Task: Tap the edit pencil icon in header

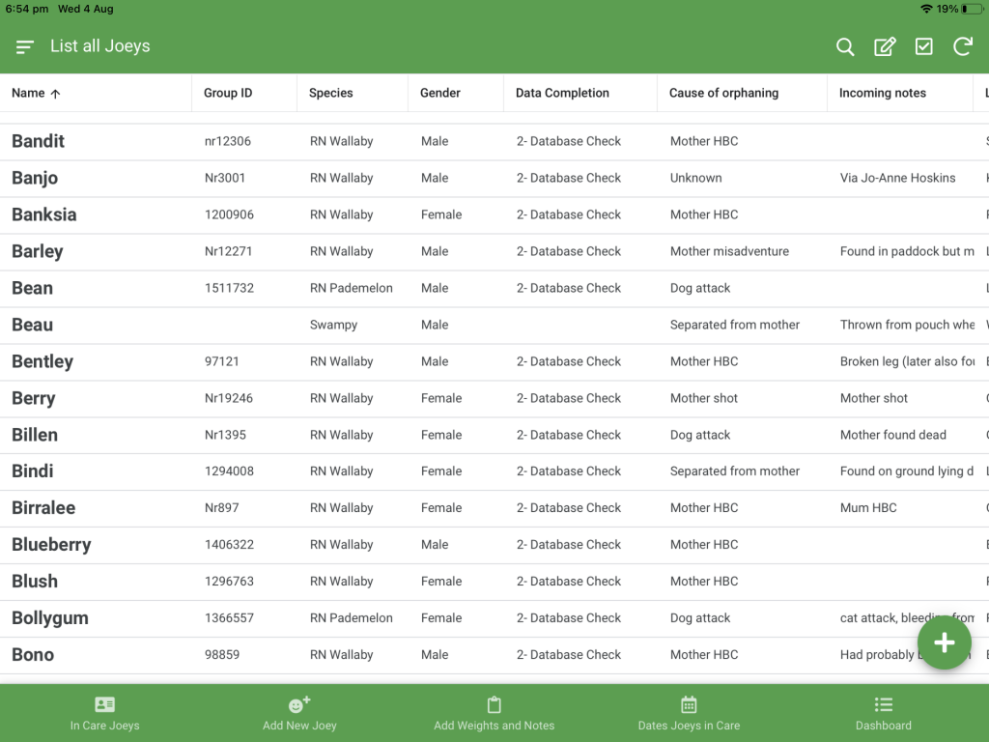Action: [x=885, y=46]
